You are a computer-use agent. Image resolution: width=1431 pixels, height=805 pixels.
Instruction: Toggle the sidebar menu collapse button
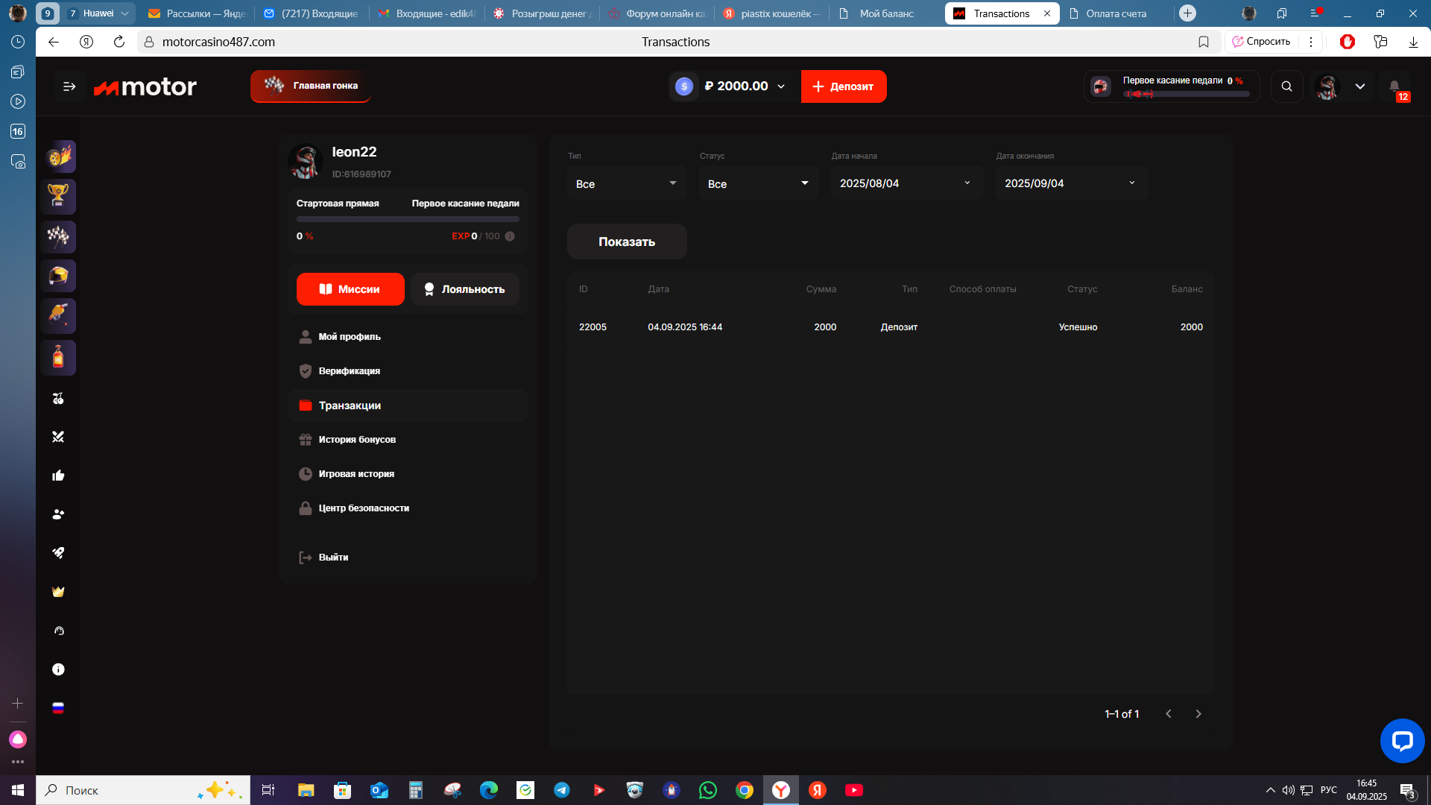coord(69,86)
